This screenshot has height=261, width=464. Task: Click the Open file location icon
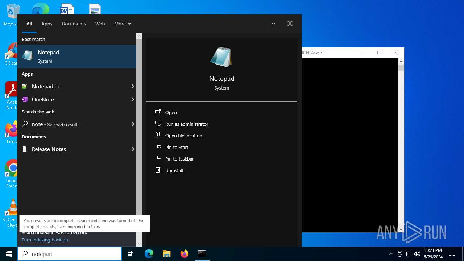(x=158, y=135)
